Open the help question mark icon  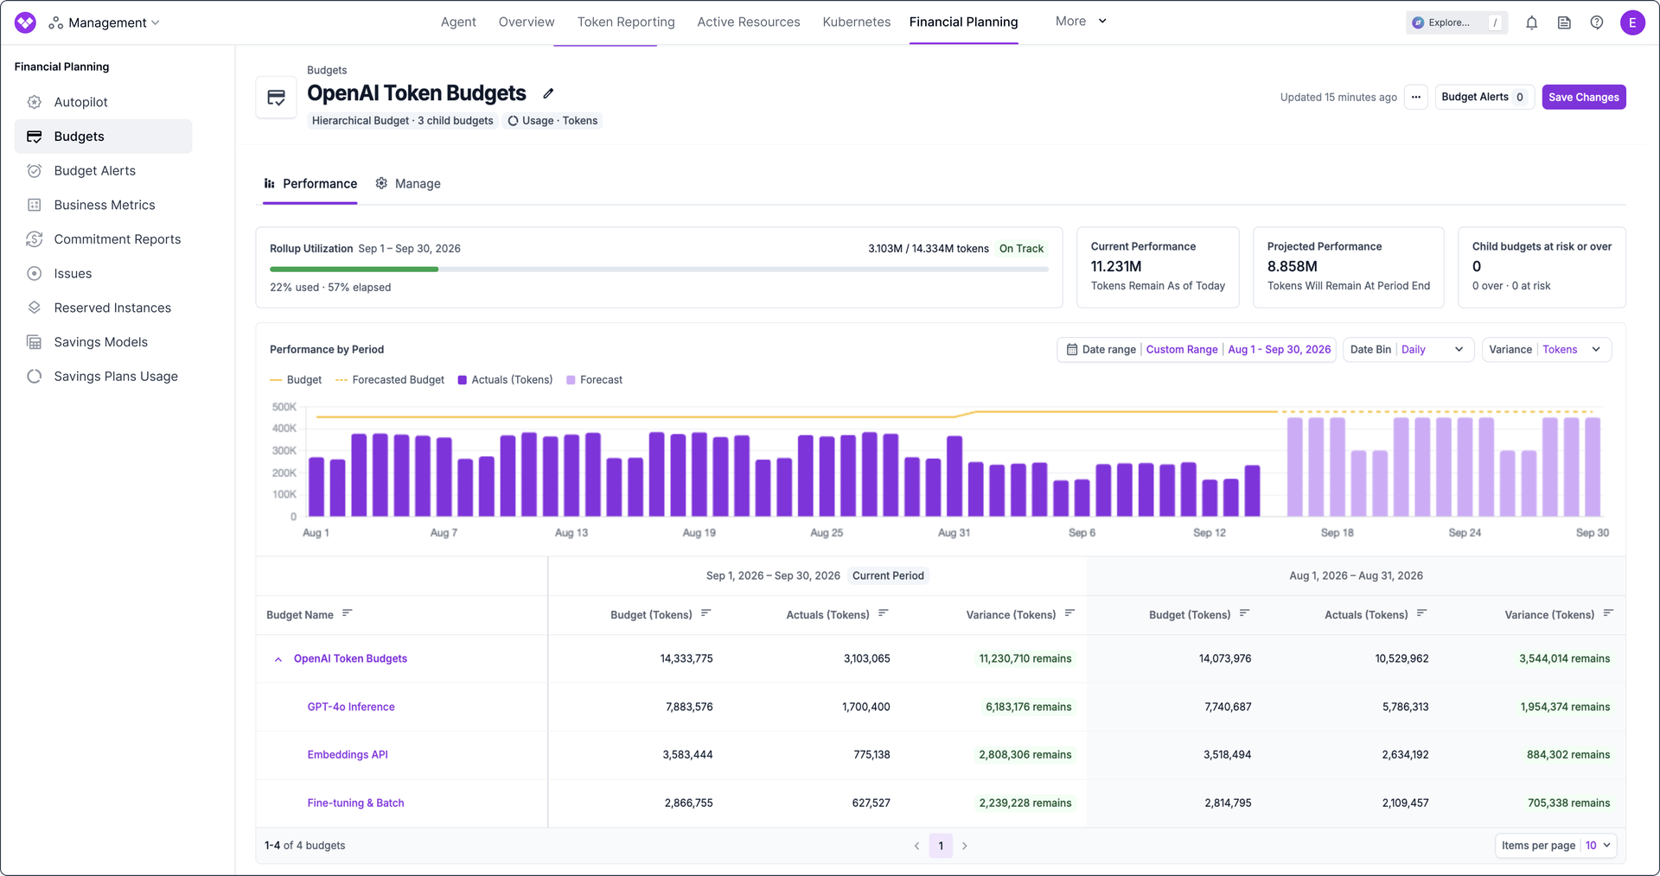1597,22
